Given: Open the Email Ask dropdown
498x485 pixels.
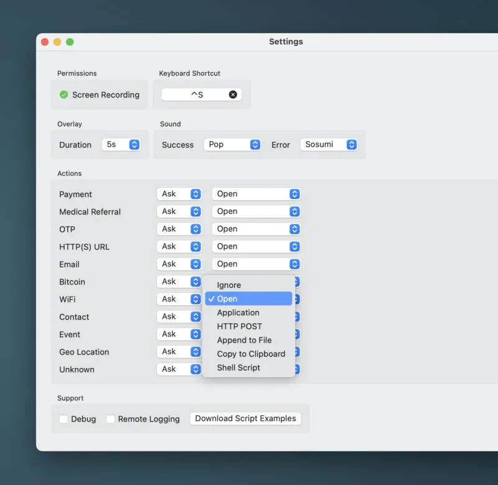Looking at the screenshot, I should coord(179,264).
